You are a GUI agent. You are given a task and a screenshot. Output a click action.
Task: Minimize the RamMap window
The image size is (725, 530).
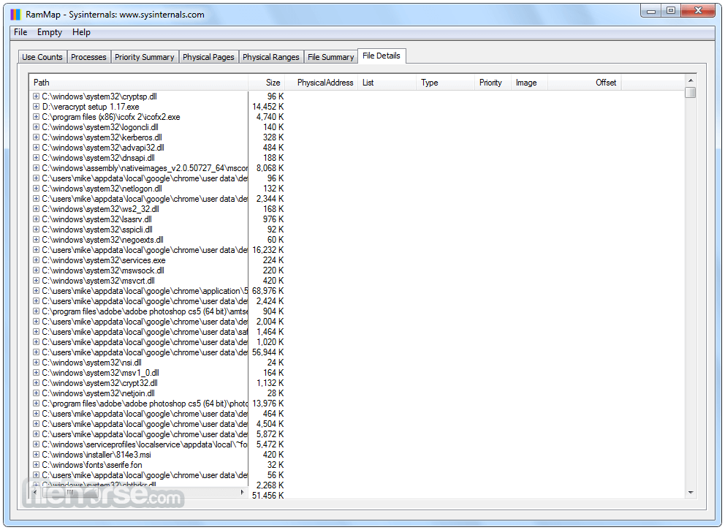coord(651,11)
